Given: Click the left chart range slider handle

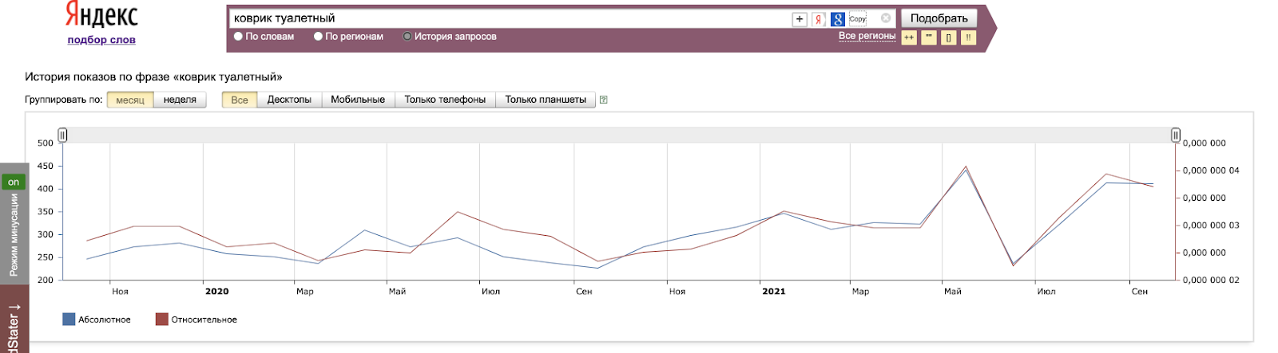Looking at the screenshot, I should pos(62,135).
